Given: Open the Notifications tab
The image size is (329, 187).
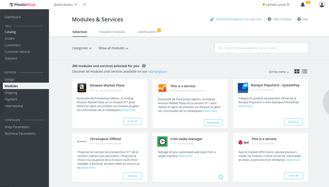Looking at the screenshot, I should [147, 32].
